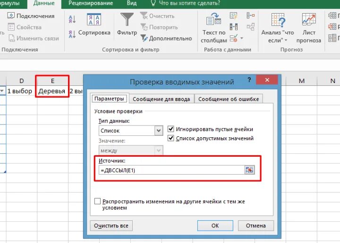The image size is (340, 243).
Task: Open data validation dropdown arrow in ribbon
Action: 242,38
